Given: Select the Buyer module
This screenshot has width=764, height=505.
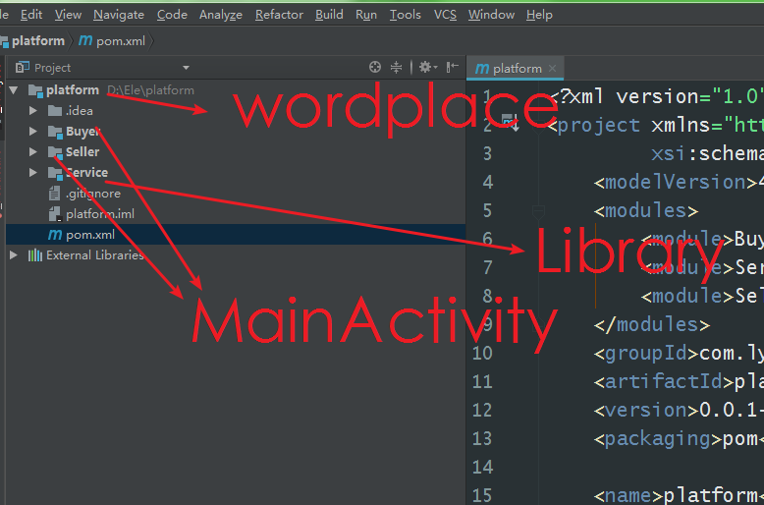Looking at the screenshot, I should coord(83,132).
